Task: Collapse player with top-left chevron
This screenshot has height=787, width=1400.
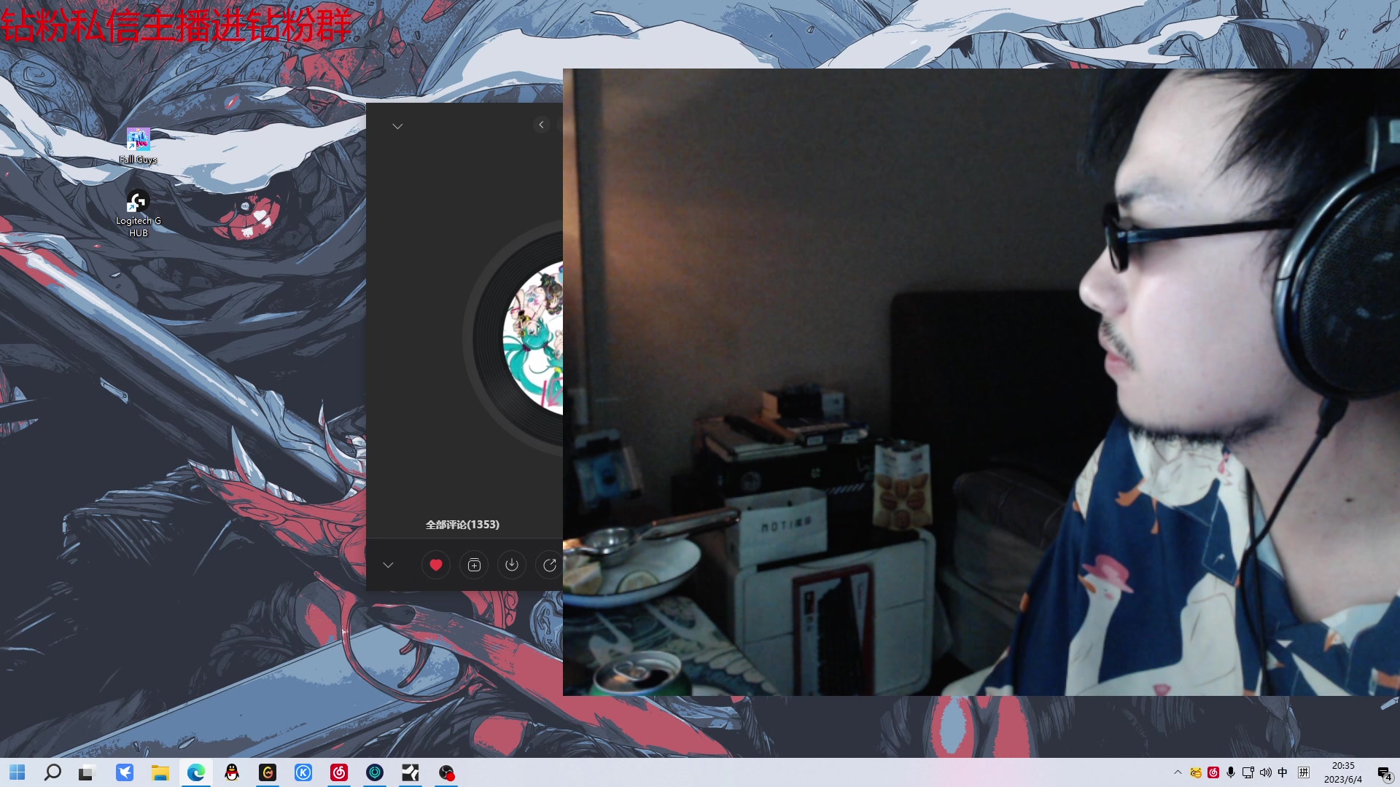Action: pyautogui.click(x=397, y=126)
